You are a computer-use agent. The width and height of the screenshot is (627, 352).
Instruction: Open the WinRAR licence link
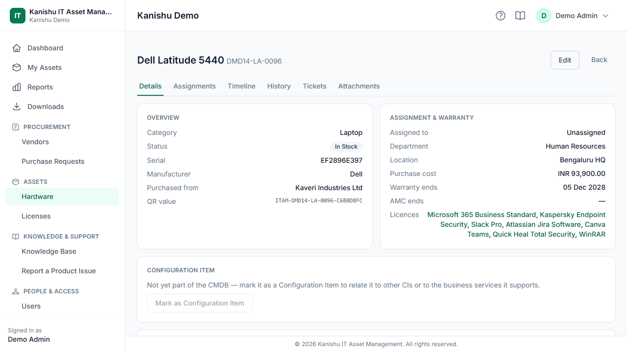coord(592,234)
